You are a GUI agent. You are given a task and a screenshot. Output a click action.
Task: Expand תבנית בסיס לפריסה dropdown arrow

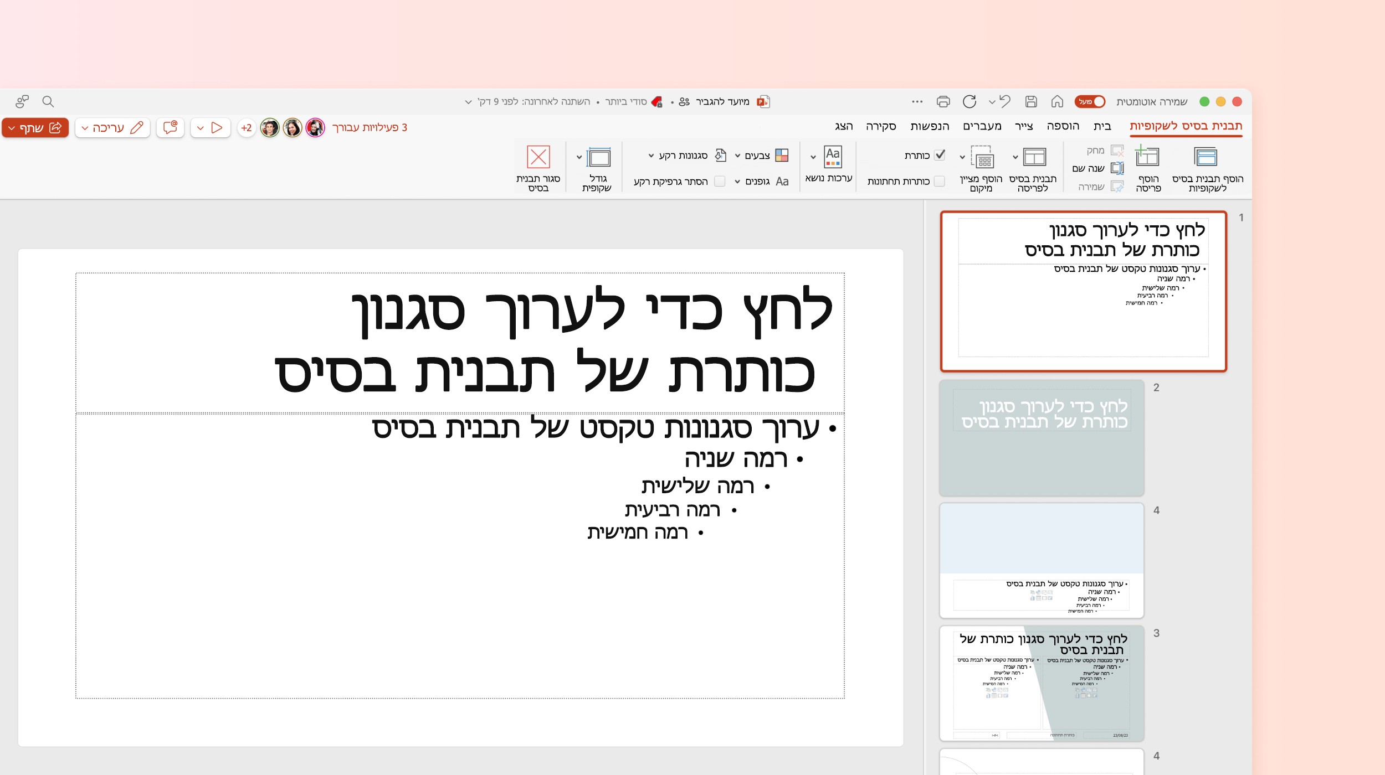pyautogui.click(x=1015, y=157)
